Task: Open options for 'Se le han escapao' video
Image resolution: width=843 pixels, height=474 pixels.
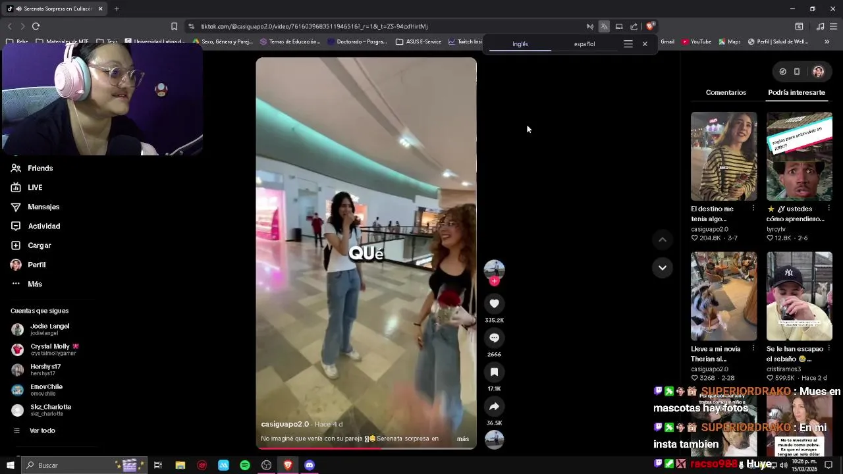Action: 829,348
